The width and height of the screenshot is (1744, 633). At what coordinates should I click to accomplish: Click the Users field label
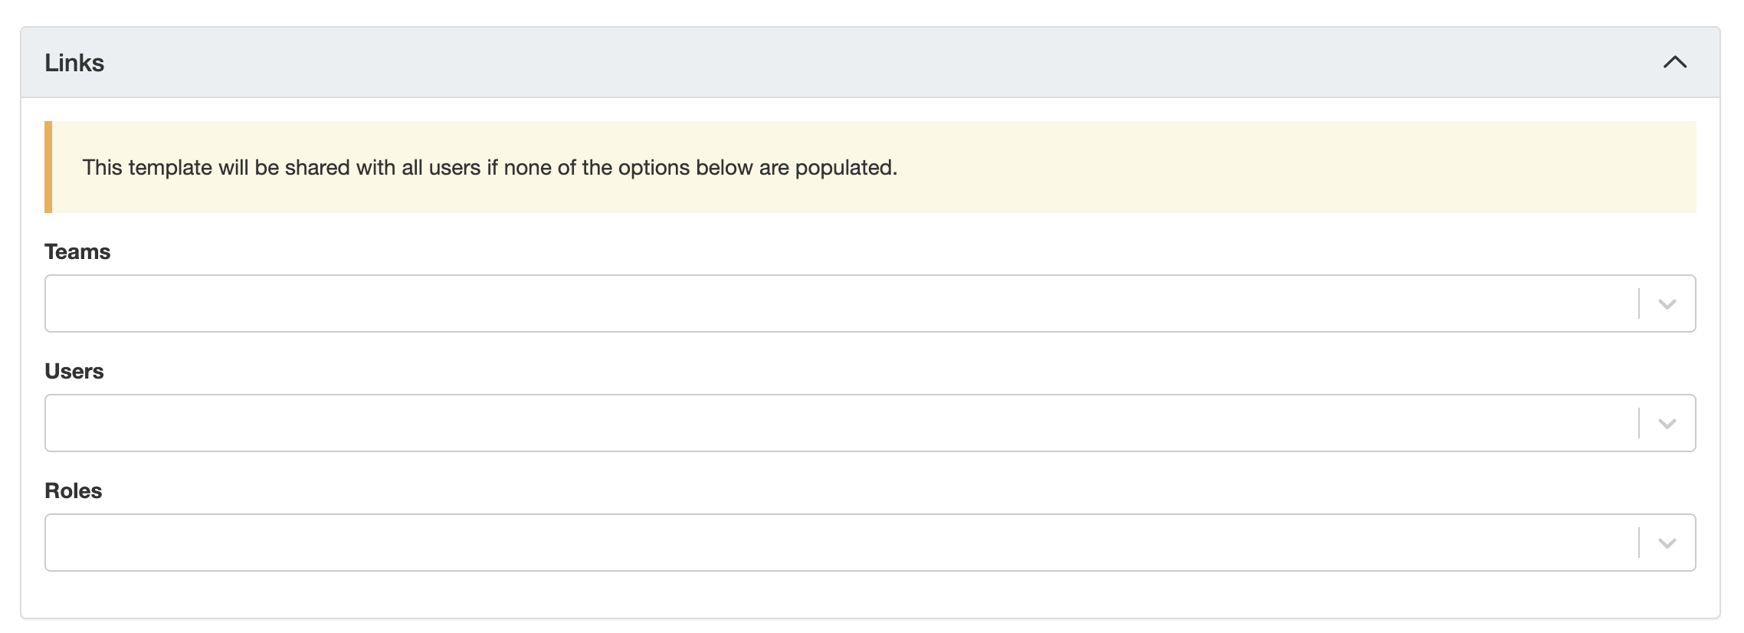[x=74, y=371]
